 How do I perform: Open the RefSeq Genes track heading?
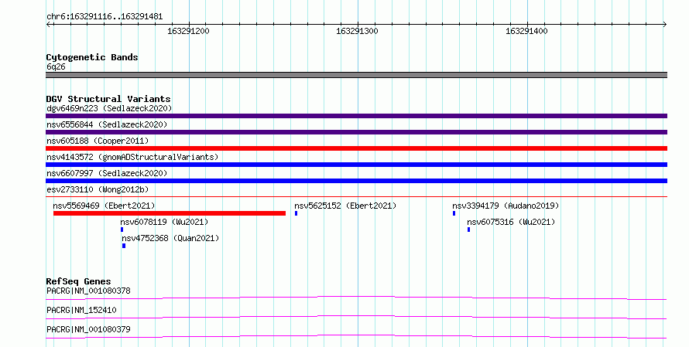point(78,281)
